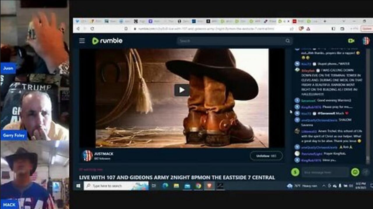The image size is (373, 209).
Task: Play the cowboy boots video
Action: point(182,90)
